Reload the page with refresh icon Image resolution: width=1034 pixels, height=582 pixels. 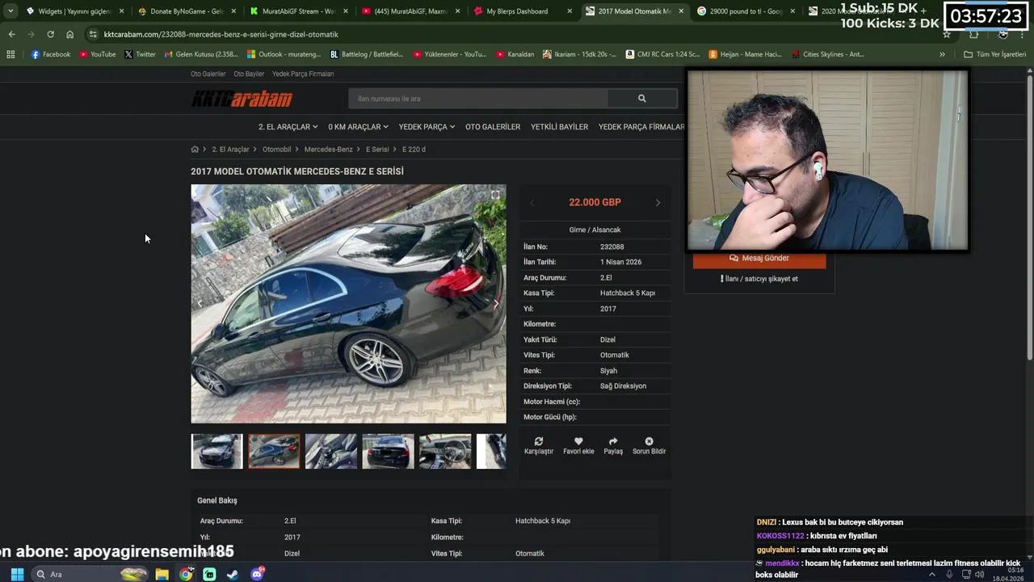click(50, 34)
